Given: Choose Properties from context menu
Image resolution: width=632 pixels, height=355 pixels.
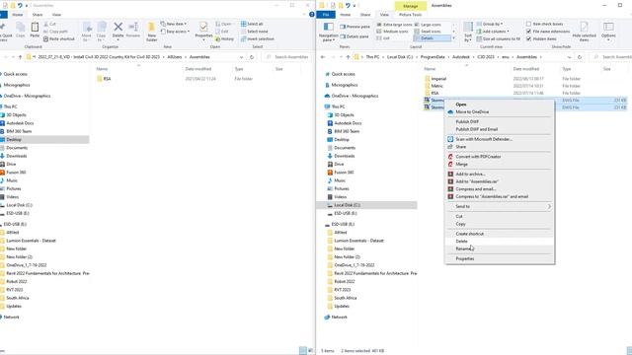Looking at the screenshot, I should click(x=500, y=258).
